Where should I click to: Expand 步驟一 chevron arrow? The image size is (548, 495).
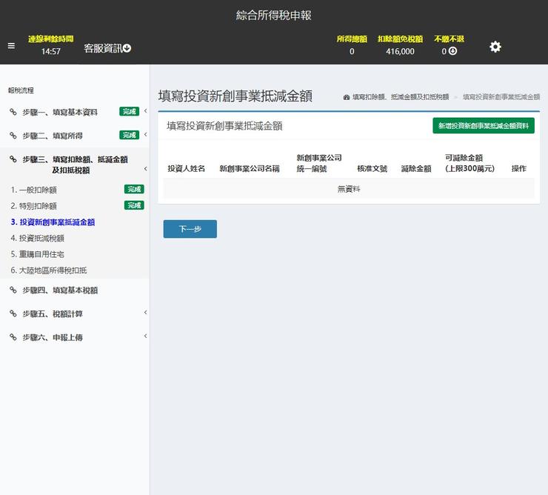[145, 112]
